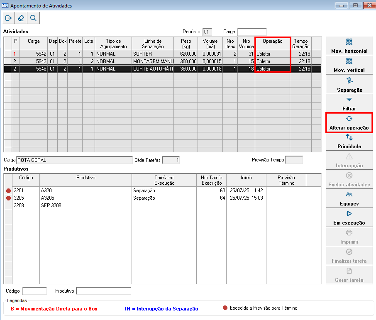Click the app icon in the title bar
This screenshot has width=376, height=320.
pyautogui.click(x=5, y=5)
